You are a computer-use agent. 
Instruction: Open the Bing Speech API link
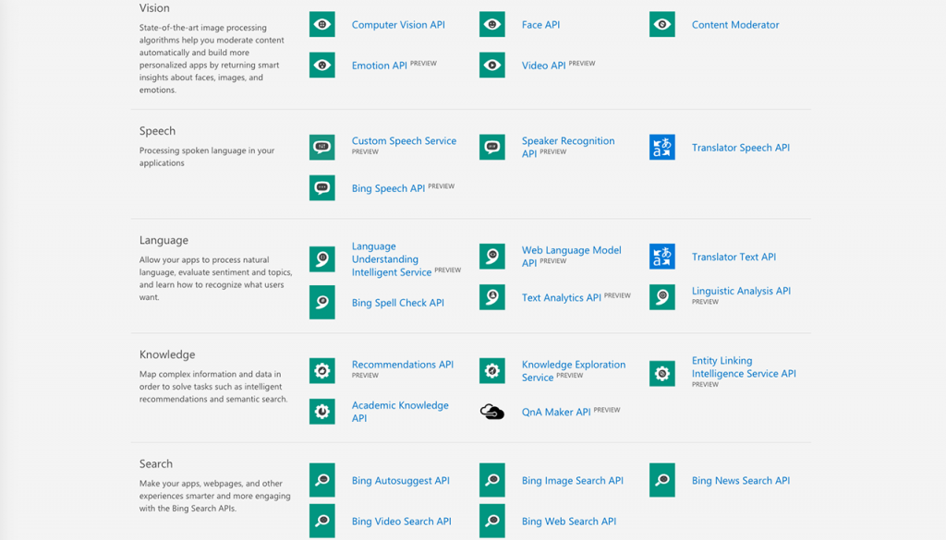pyautogui.click(x=389, y=188)
